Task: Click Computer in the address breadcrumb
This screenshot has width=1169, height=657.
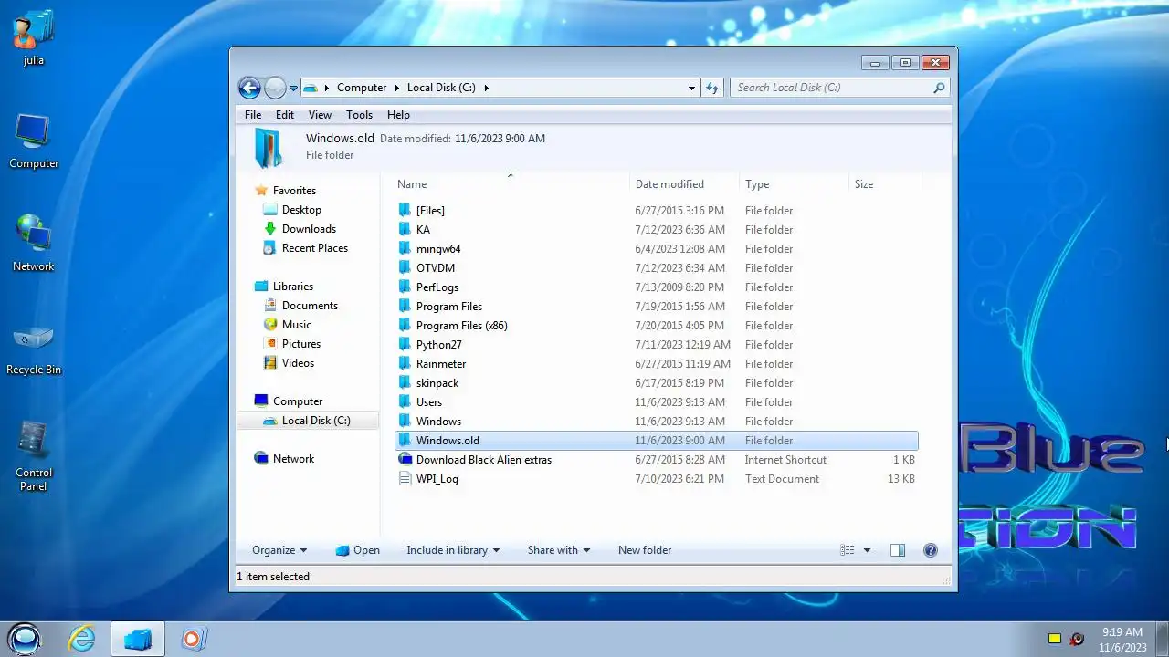Action: [362, 88]
